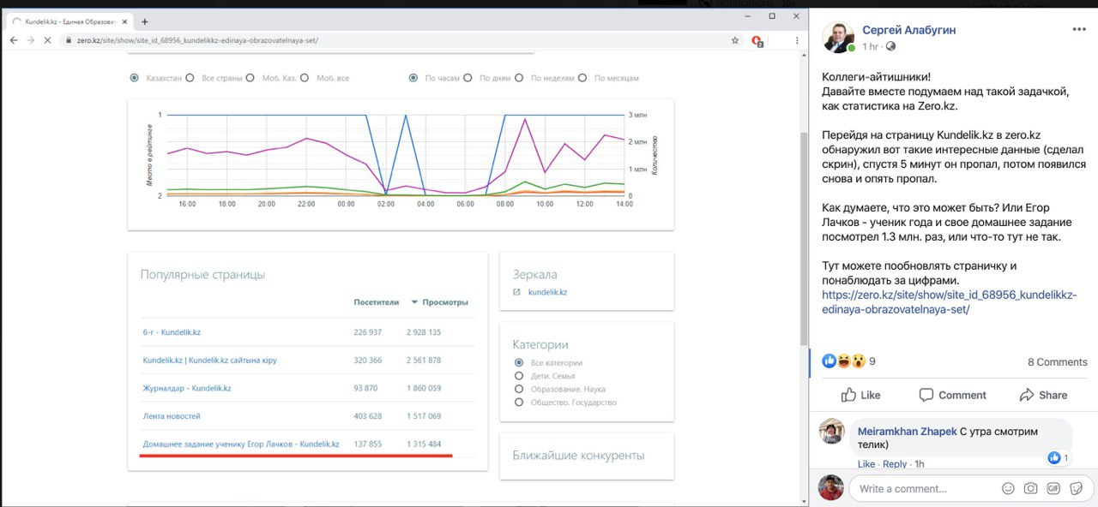Add a GIF using the GIF icon

1053,488
